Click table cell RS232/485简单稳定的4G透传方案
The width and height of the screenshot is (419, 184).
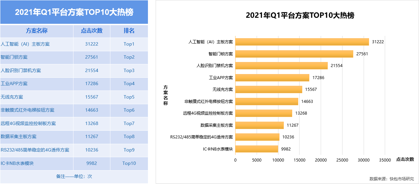point(37,150)
